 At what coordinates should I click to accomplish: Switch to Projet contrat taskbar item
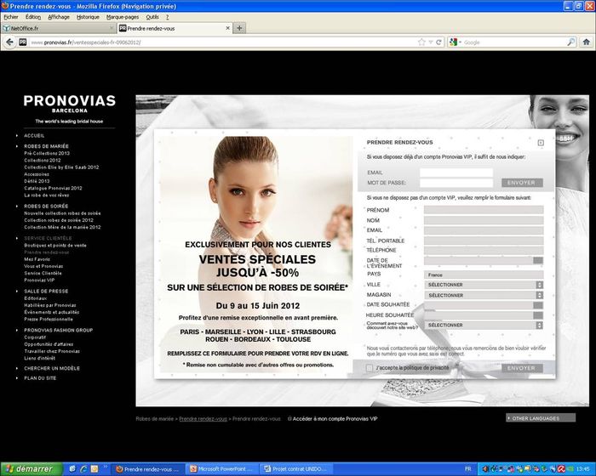pyautogui.click(x=295, y=469)
